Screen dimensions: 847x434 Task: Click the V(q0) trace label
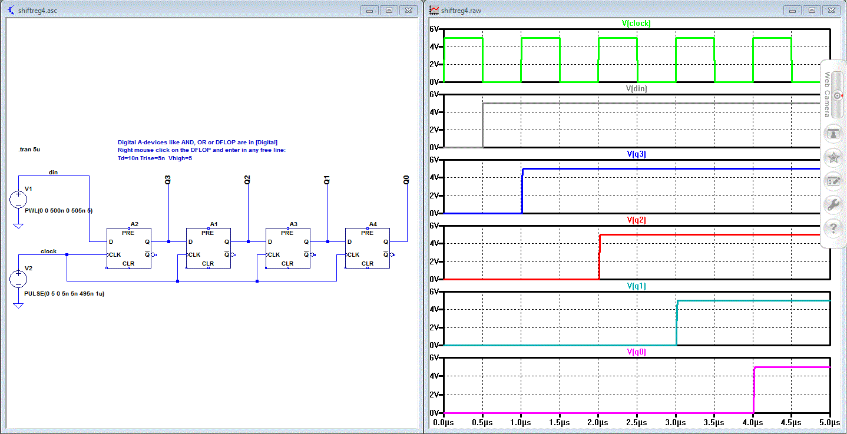[636, 352]
